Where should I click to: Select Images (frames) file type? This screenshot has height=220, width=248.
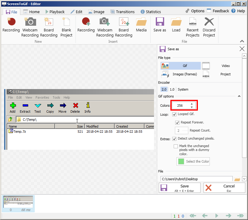coord(181,74)
